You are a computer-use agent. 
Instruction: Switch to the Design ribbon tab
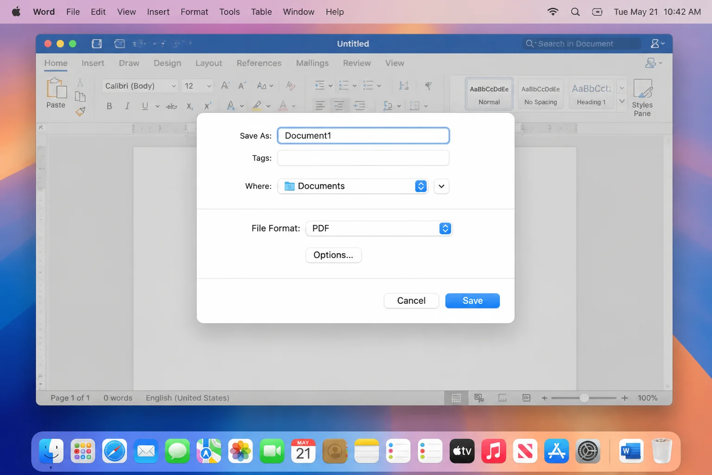pos(167,63)
